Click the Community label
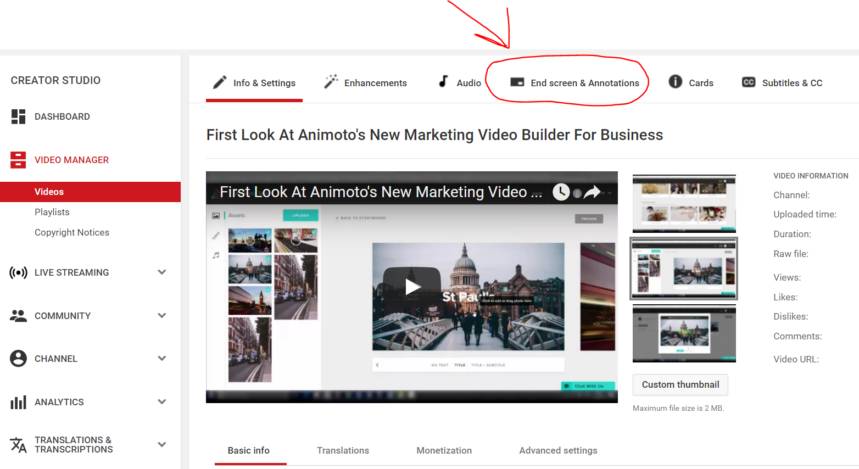Screen dimensions: 859x469 coord(63,316)
